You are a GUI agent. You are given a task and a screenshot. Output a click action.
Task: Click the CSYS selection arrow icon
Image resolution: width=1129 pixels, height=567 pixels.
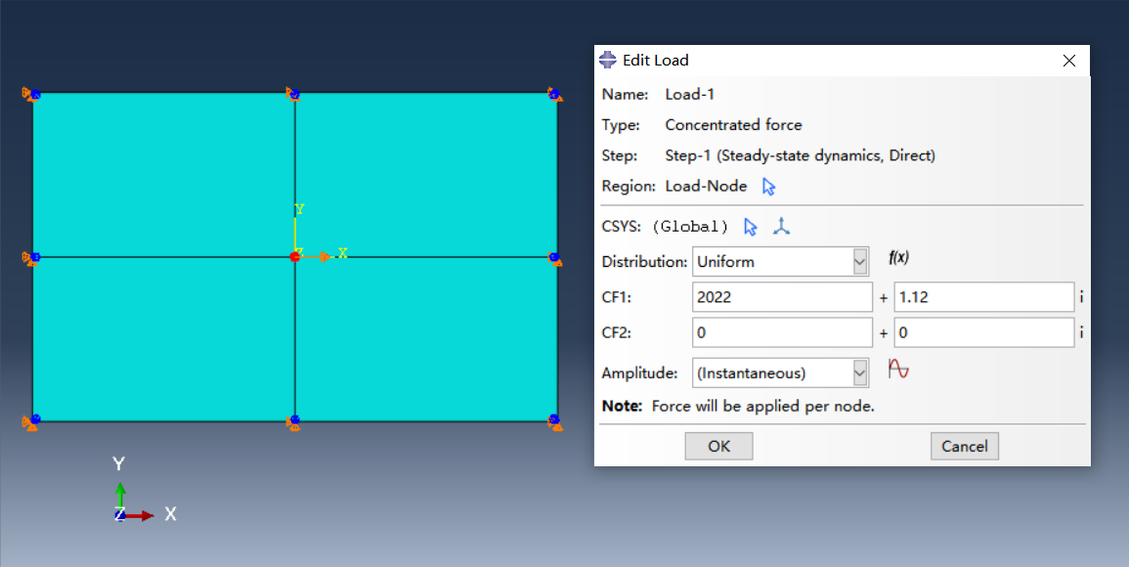[x=749, y=225]
